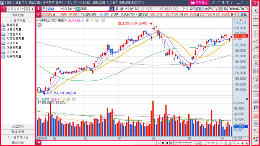The width and height of the screenshot is (260, 146).
Task: Open the chart settings gear
Action: pyautogui.click(x=225, y=9)
